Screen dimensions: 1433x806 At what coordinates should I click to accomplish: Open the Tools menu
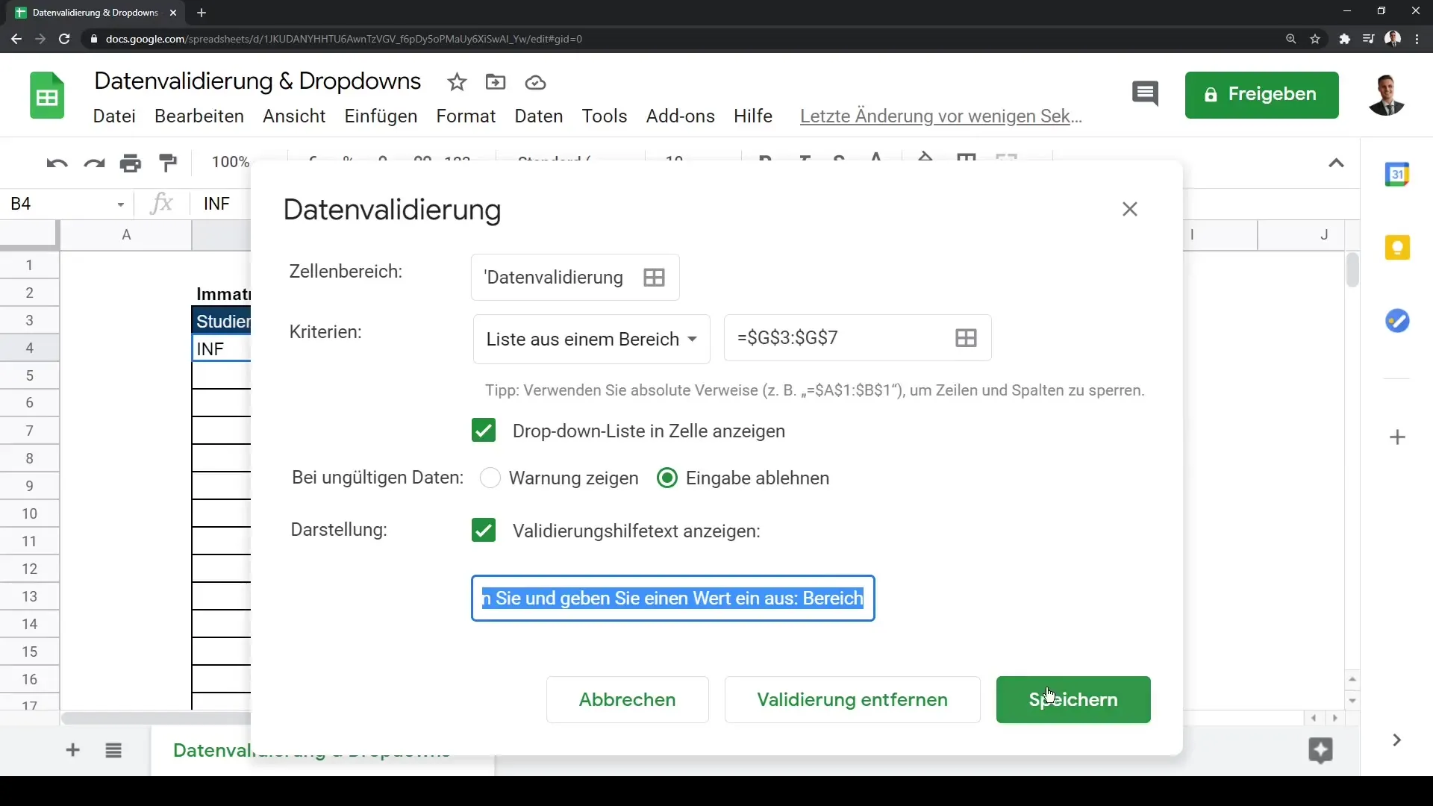[x=605, y=116]
